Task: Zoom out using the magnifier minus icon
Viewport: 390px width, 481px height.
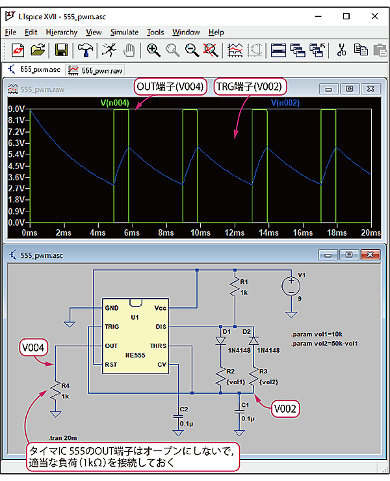Action: [192, 49]
